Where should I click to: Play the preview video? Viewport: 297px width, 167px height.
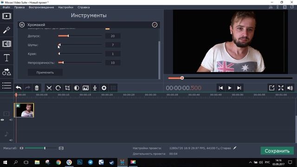[230, 88]
